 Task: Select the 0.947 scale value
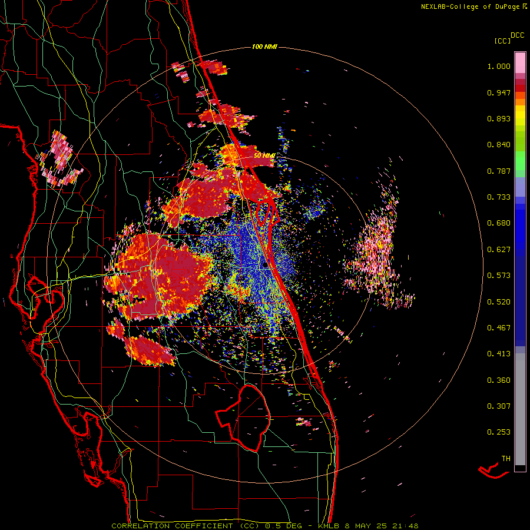tap(499, 92)
